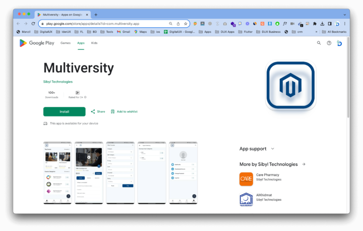The image size is (363, 231).
Task: Click the Google Play logo
Action: 37,43
